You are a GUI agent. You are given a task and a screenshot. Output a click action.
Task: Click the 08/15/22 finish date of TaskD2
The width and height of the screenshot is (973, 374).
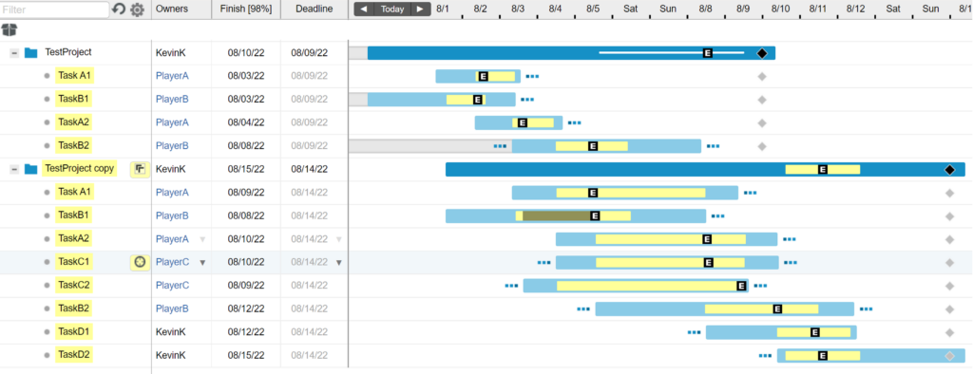point(246,355)
